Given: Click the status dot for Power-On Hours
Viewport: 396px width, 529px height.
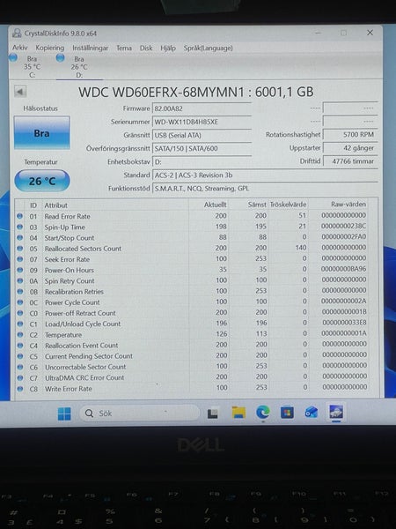Looking at the screenshot, I should (20, 270).
